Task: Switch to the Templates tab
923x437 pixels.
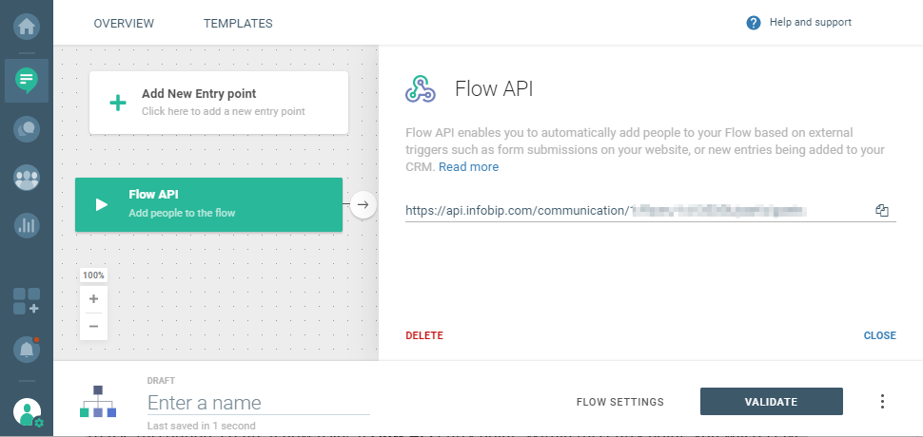Action: click(x=238, y=23)
